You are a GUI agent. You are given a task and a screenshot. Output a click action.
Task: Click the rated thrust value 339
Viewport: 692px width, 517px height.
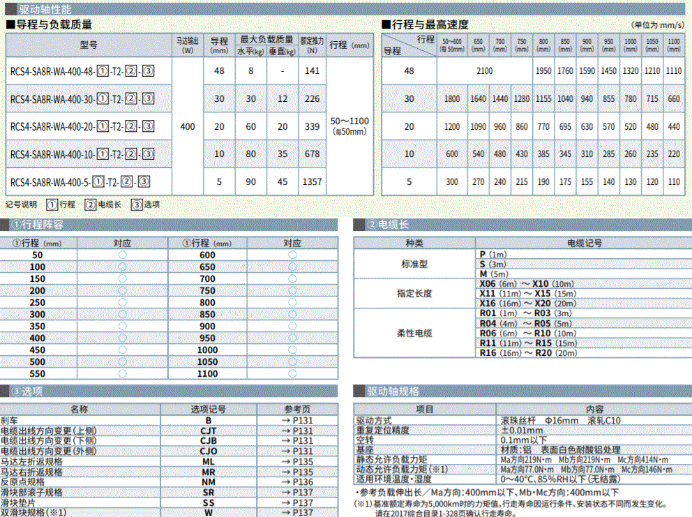(x=312, y=127)
